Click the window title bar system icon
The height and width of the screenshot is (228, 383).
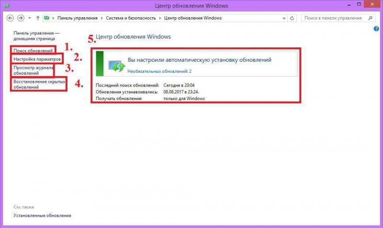tap(7, 5)
